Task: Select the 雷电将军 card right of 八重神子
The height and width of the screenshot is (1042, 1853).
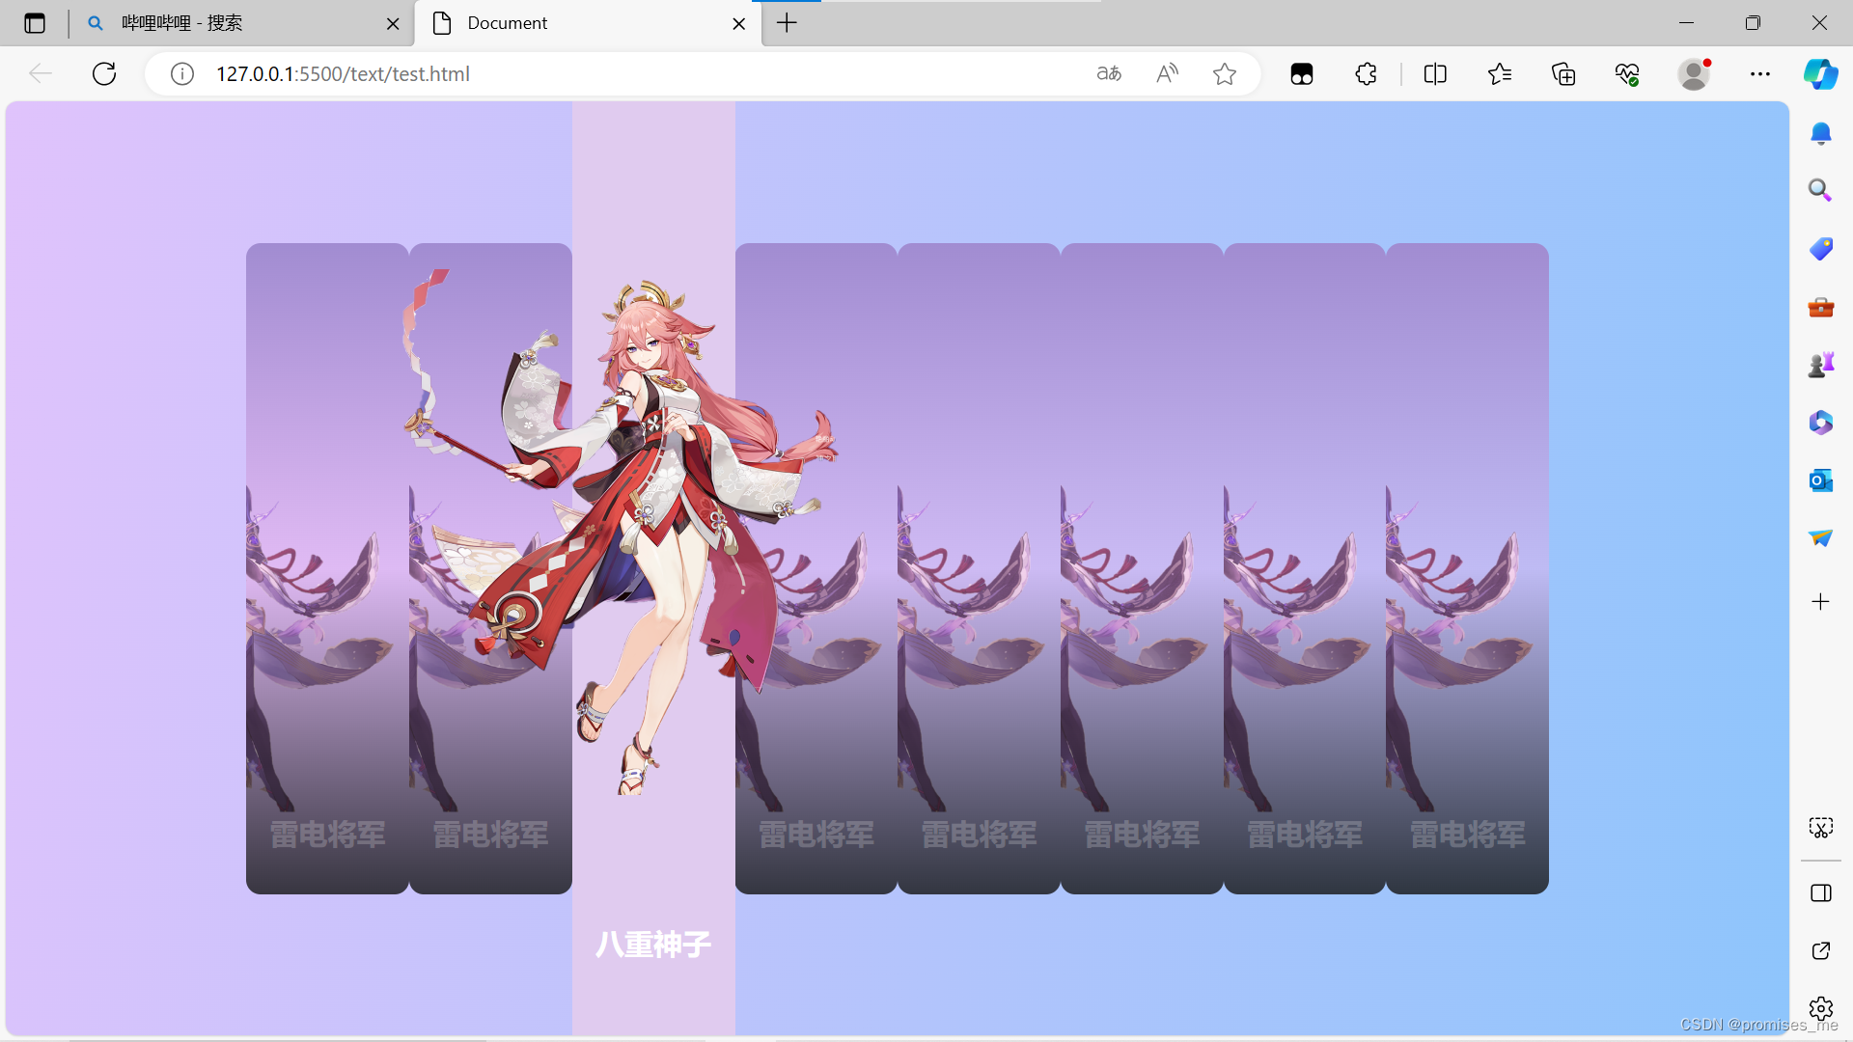Action: pos(816,568)
